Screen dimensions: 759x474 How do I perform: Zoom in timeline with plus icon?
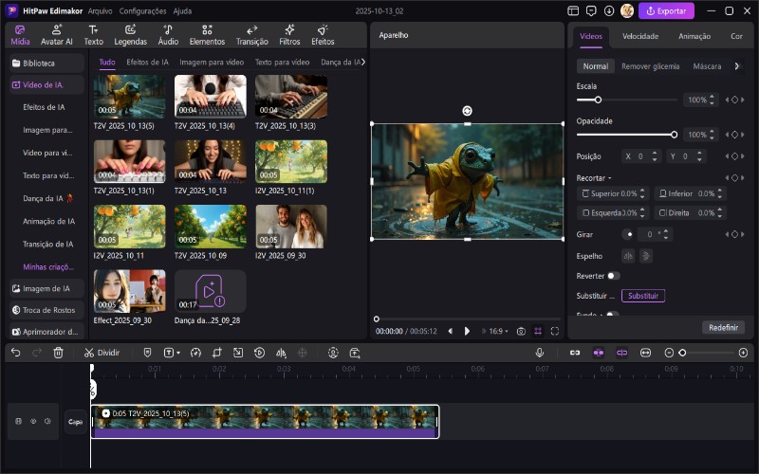tap(744, 353)
